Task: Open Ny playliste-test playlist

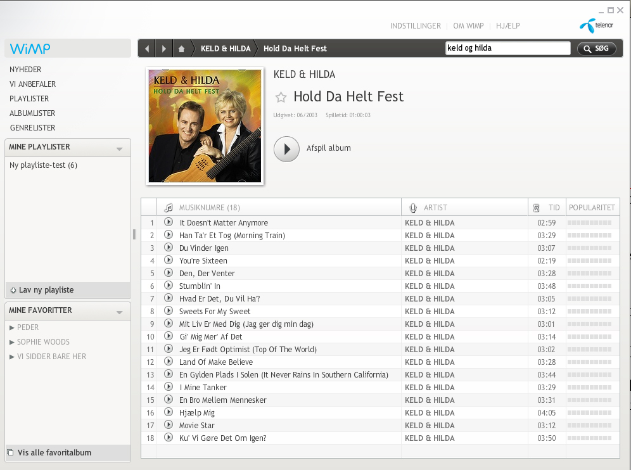Action: tap(43, 165)
